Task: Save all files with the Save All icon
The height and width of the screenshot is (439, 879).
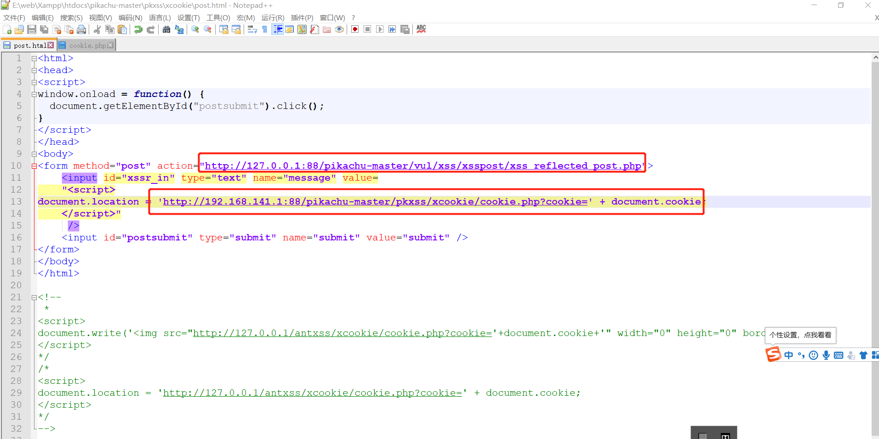Action: (x=44, y=29)
